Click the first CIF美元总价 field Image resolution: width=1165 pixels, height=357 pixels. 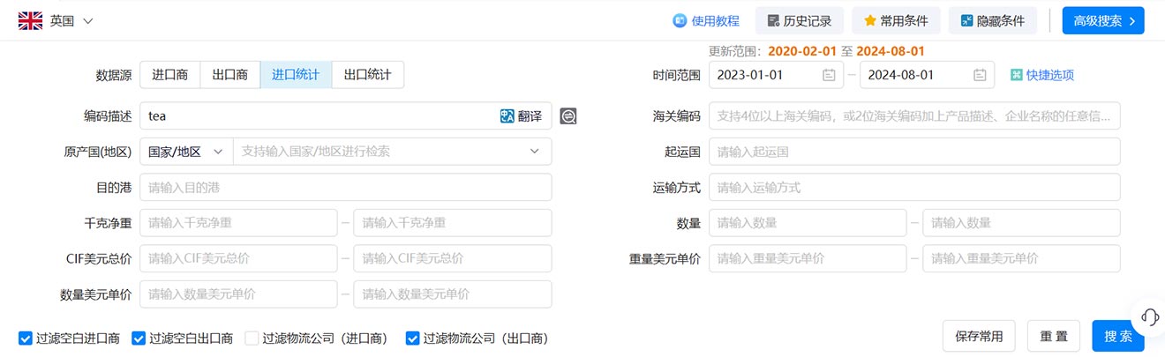pos(239,258)
